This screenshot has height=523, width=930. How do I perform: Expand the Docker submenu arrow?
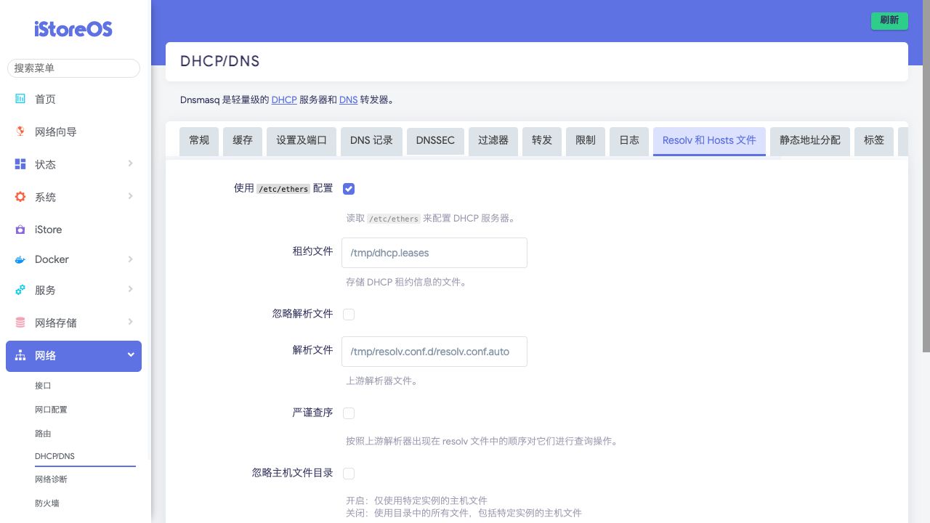point(131,259)
